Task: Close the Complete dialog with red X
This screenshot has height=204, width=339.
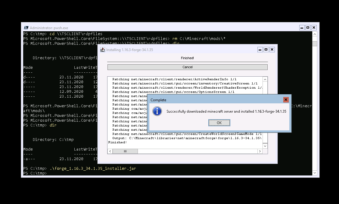Action: tap(286, 100)
